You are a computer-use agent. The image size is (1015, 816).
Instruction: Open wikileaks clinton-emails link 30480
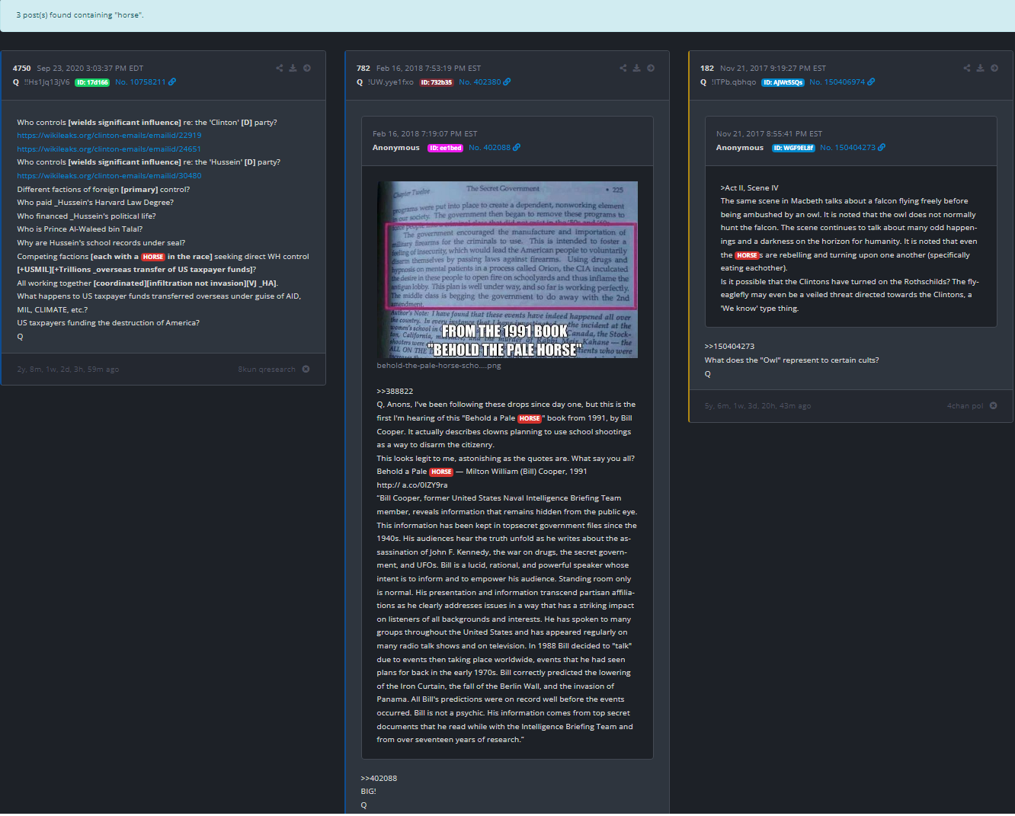[x=109, y=176]
